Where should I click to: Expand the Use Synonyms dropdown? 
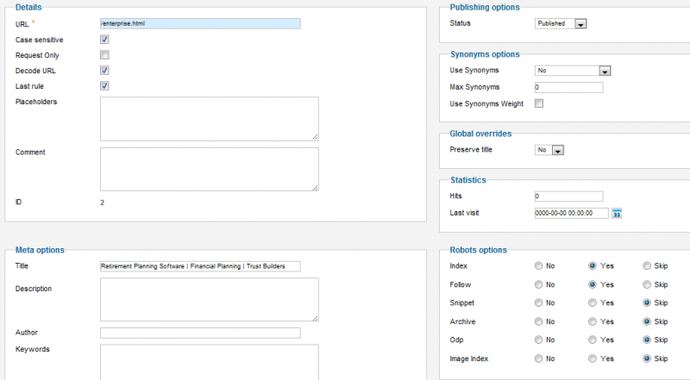[x=573, y=71]
